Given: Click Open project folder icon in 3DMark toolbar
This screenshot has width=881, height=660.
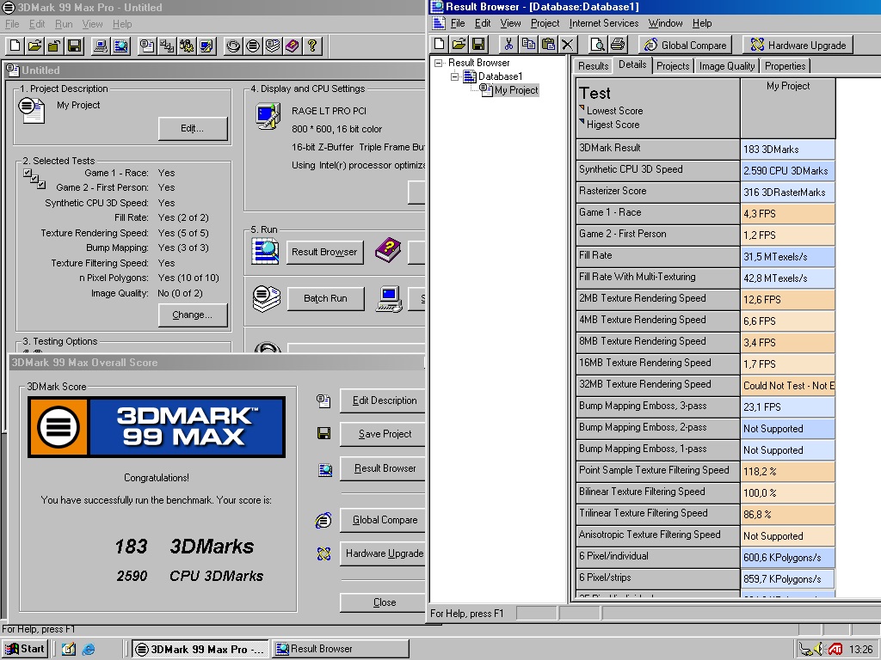Looking at the screenshot, I should coord(34,46).
